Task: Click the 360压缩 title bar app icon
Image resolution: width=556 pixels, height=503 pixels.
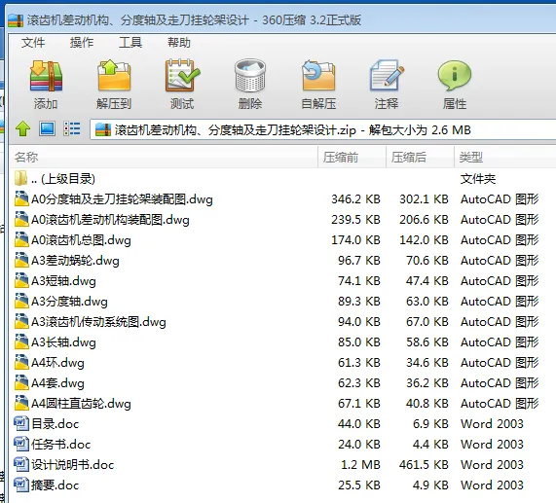Action: coord(16,20)
